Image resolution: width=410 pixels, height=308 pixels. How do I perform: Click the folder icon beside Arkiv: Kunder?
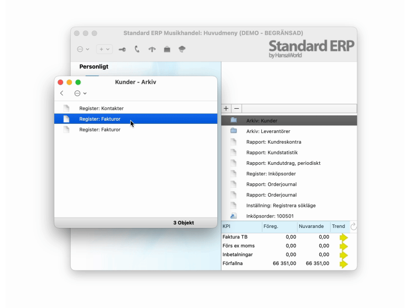tap(234, 120)
